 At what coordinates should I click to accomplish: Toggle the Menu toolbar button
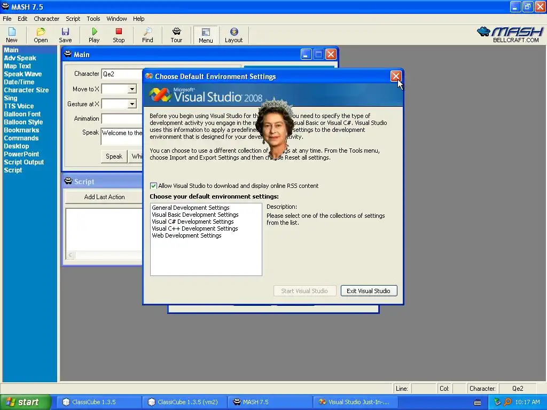(x=206, y=35)
